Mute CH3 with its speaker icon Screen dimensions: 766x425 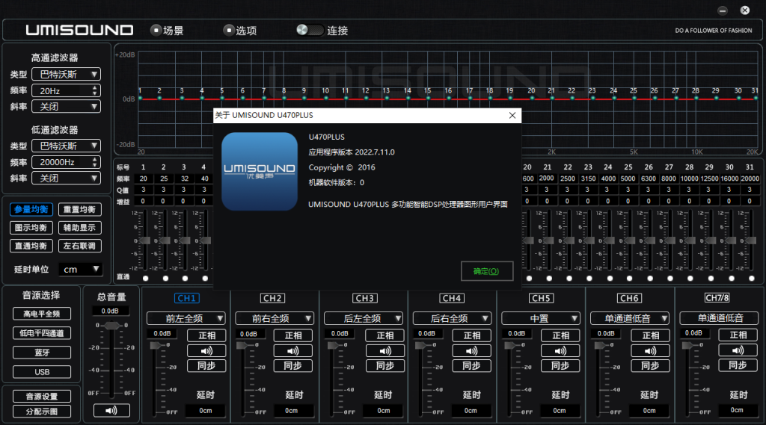(x=385, y=351)
